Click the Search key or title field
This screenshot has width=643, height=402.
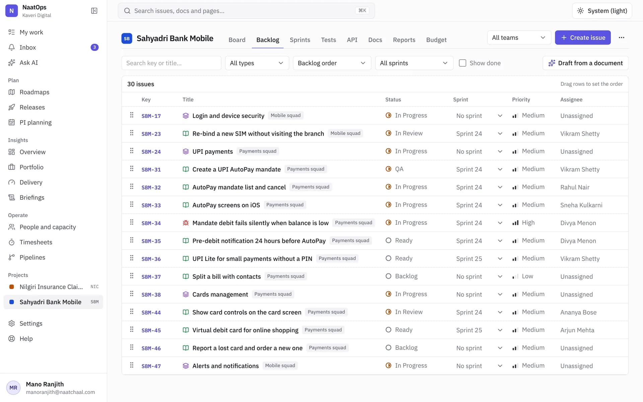click(171, 63)
